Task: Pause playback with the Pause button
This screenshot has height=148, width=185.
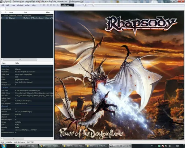Action: [x=48, y=5]
